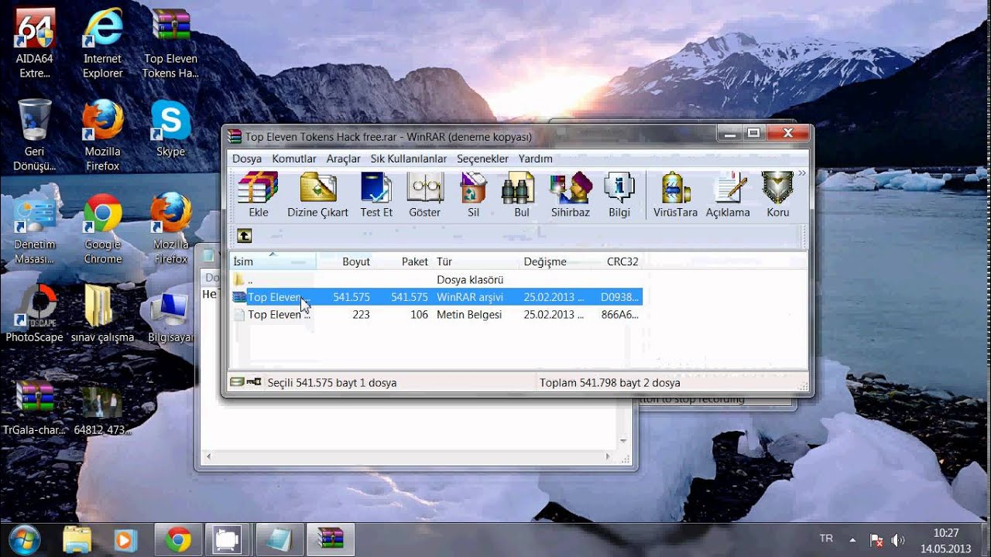The image size is (991, 557).
Task: Go up one folder level
Action: click(x=244, y=236)
